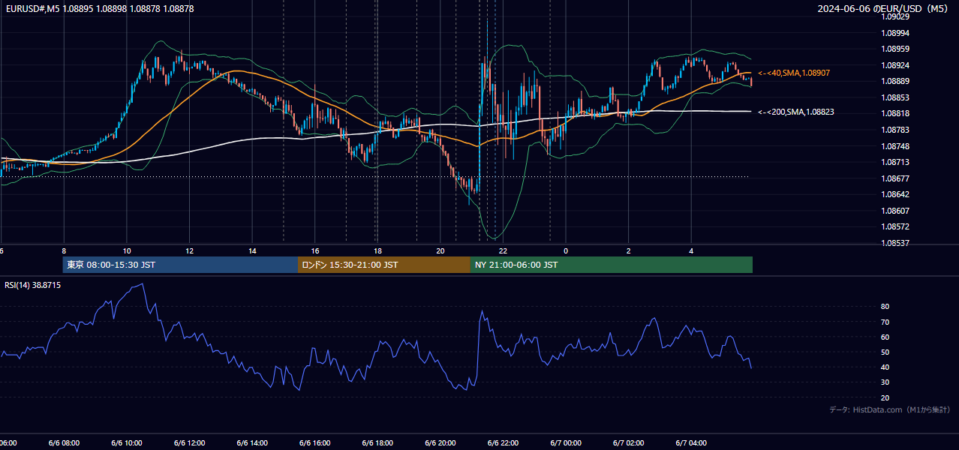Viewport: 959px width, 450px height.
Task: Click the RSI scale value 50
Action: pos(885,352)
